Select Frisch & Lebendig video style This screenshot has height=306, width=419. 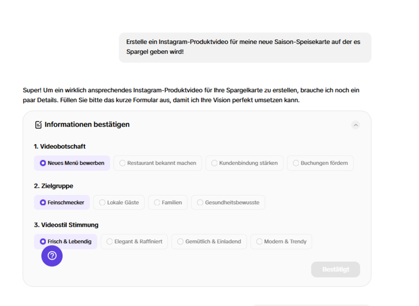click(65, 241)
